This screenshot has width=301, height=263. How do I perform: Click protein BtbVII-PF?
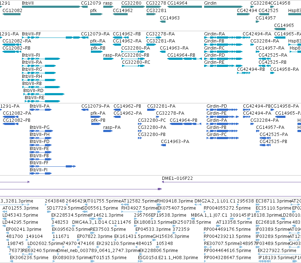coord(39,163)
